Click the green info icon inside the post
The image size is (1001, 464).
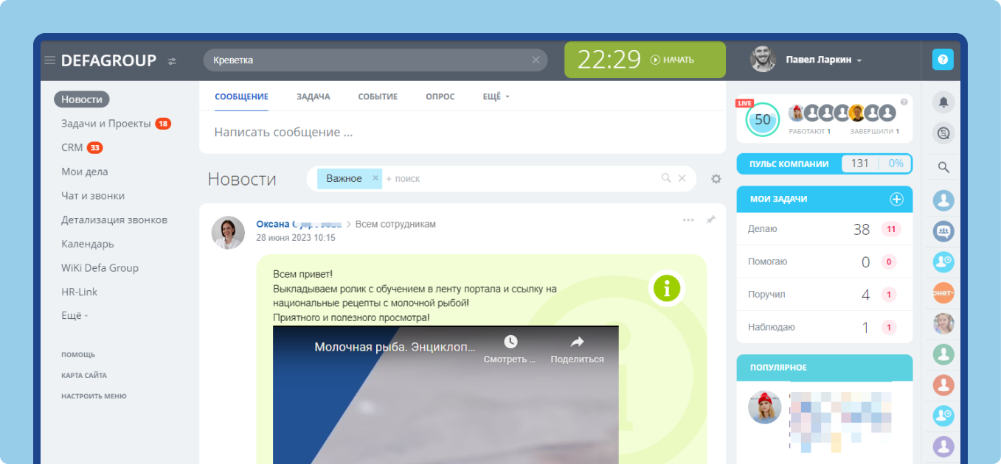coord(666,289)
